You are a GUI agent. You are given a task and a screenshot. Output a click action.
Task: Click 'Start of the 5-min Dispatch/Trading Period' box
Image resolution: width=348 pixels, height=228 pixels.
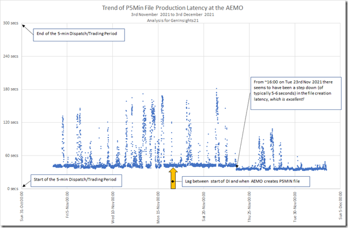[76, 181]
